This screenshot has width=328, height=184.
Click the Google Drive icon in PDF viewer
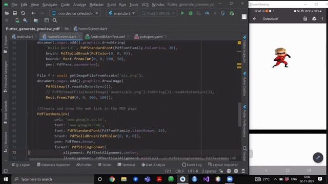pyautogui.click(x=314, y=19)
